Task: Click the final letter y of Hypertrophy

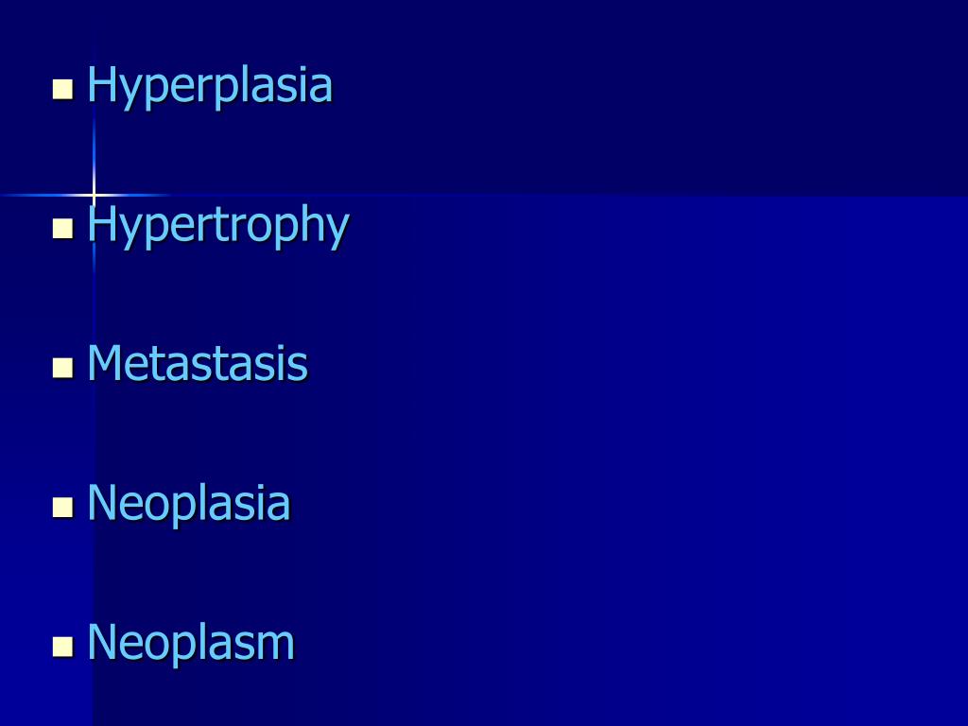Action: pos(338,232)
